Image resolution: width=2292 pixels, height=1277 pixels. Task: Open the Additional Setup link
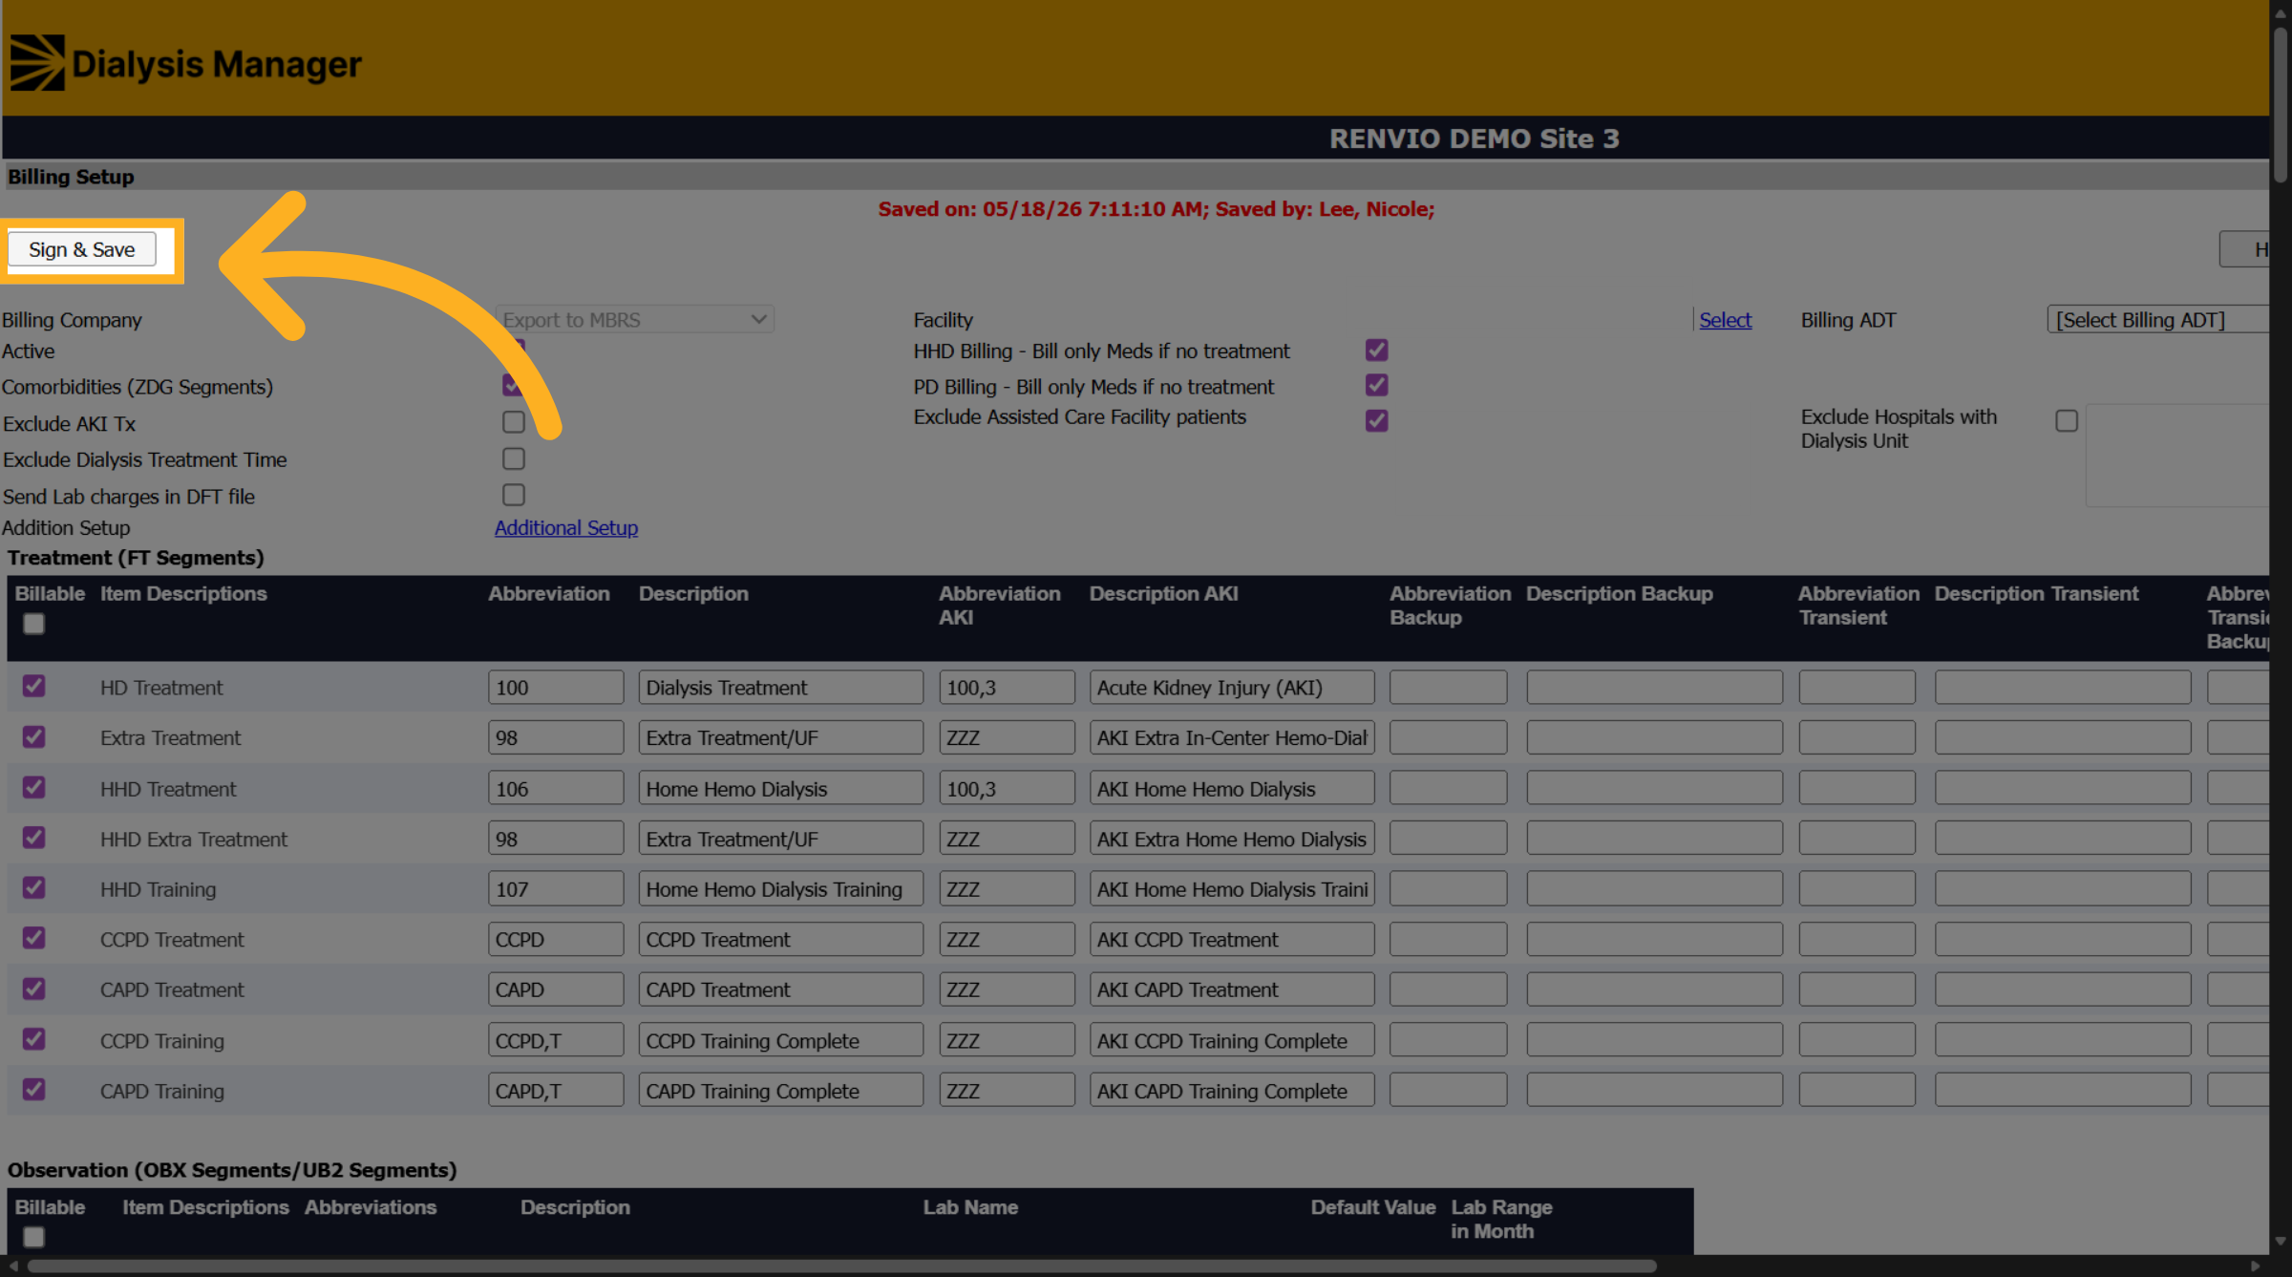coord(566,527)
